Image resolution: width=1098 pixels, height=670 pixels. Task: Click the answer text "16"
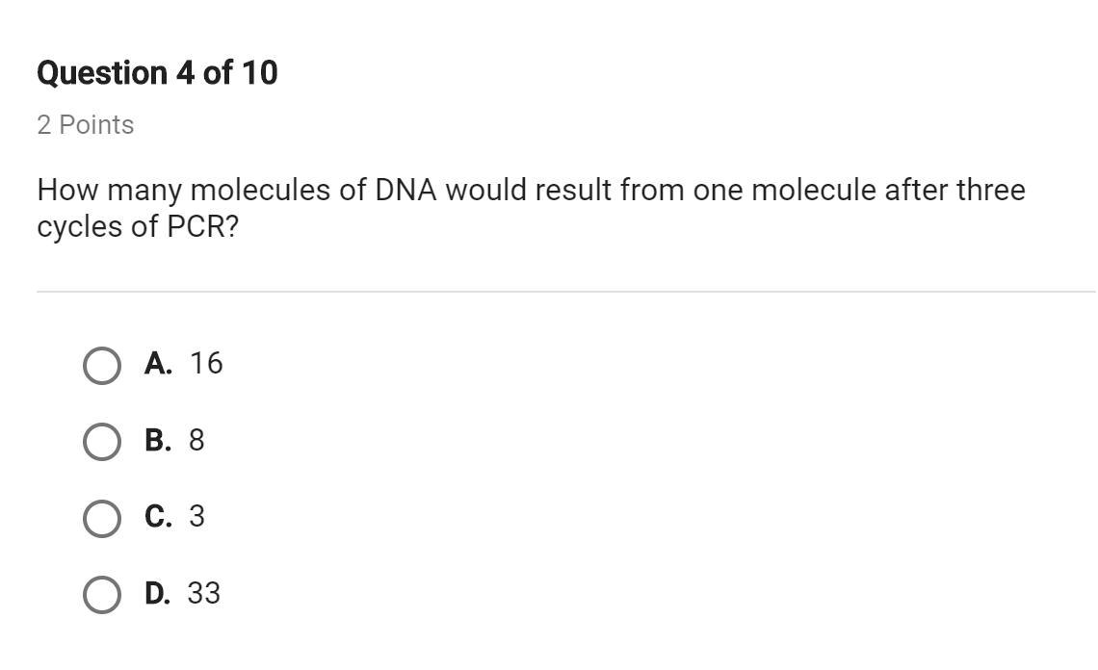(x=206, y=363)
